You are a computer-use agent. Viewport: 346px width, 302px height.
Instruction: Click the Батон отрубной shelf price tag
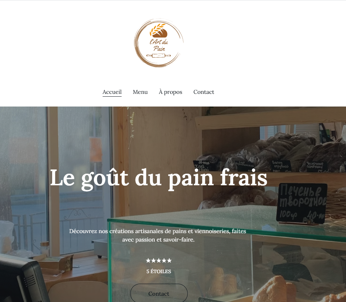pyautogui.click(x=280, y=166)
